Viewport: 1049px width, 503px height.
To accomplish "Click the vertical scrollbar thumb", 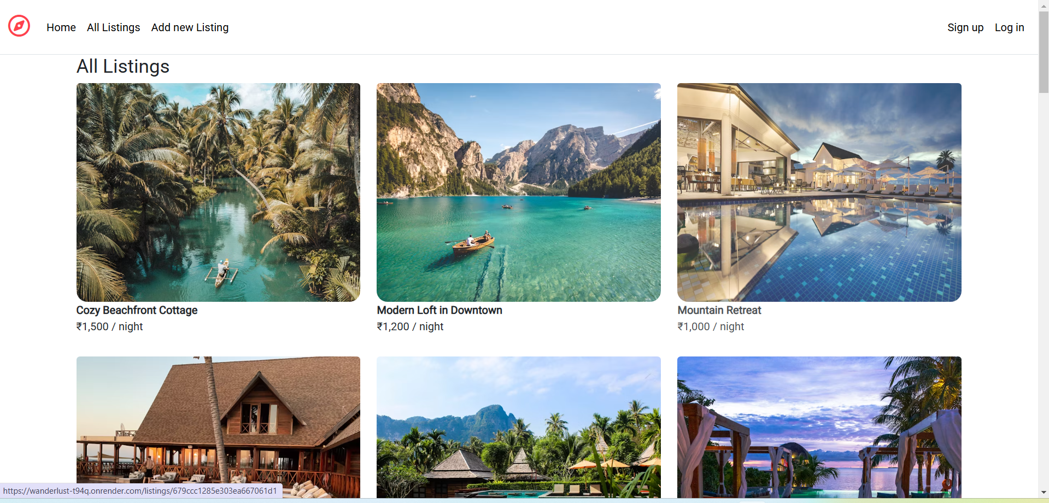I will click(1044, 52).
